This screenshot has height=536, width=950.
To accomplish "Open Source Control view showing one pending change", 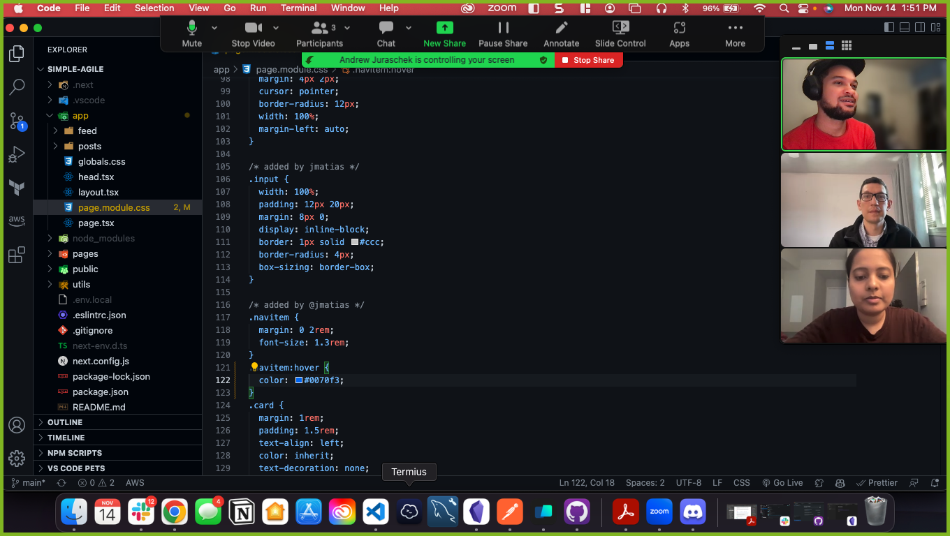I will (17, 120).
